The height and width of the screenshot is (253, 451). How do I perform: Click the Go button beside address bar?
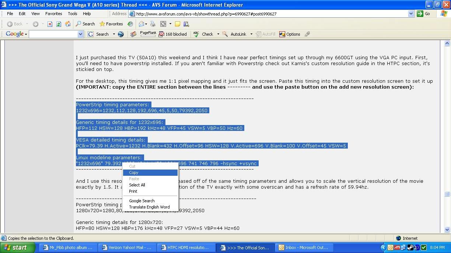click(x=424, y=14)
